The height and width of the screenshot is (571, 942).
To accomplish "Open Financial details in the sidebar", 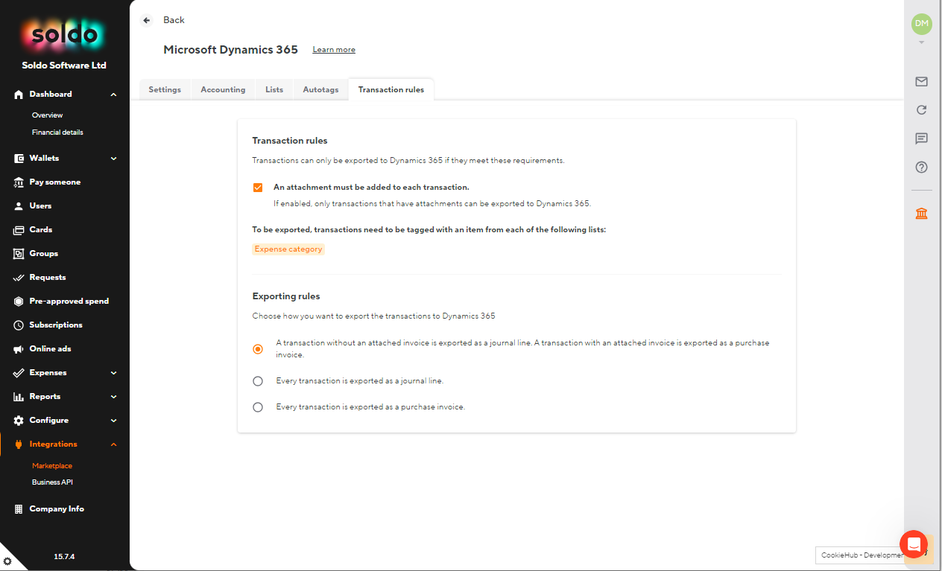I will (57, 133).
